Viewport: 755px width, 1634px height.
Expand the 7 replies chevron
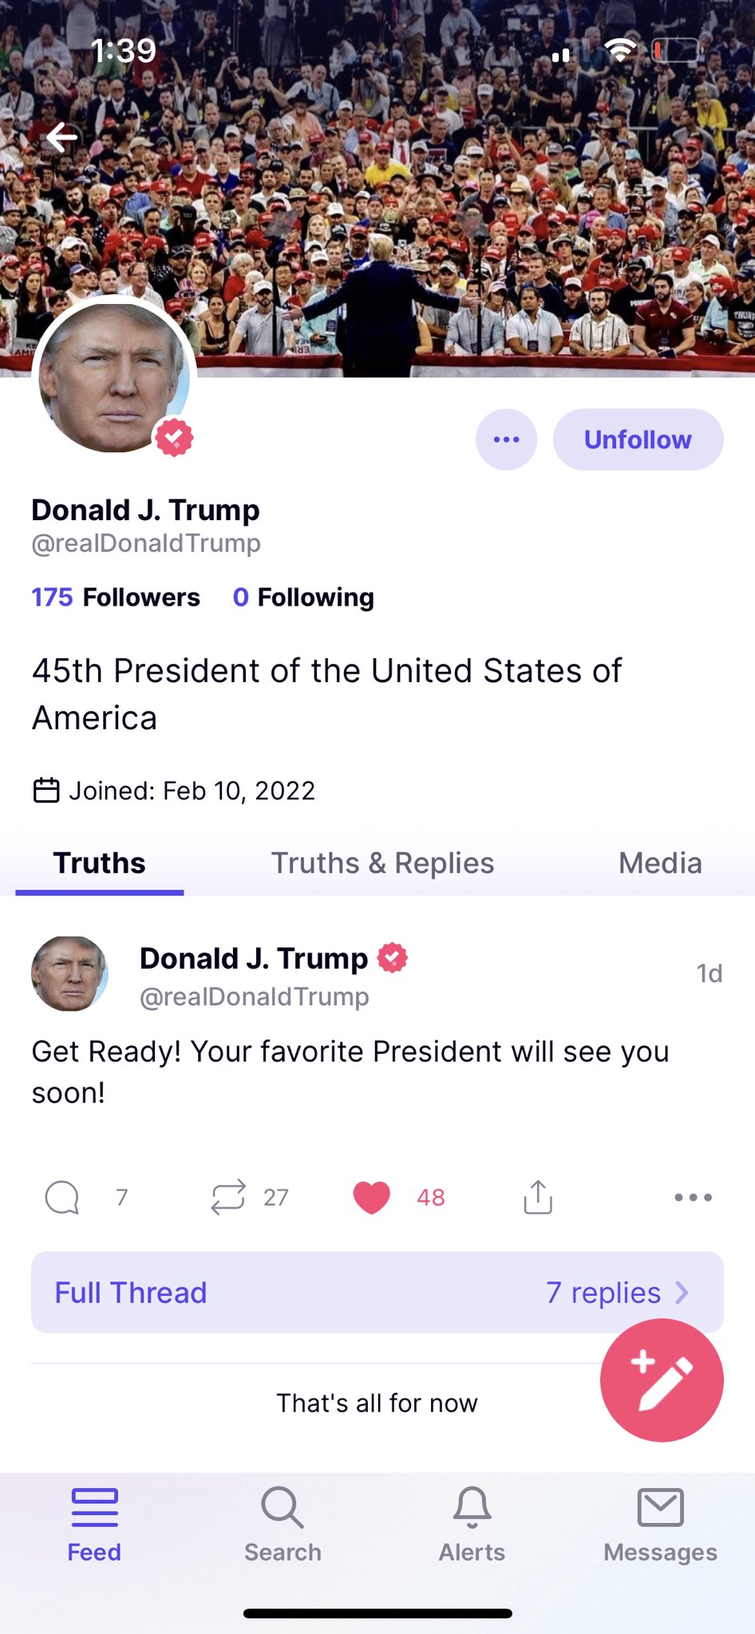(x=682, y=1293)
